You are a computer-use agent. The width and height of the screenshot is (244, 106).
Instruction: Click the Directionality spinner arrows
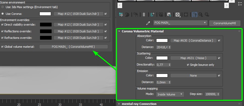tap(170, 65)
